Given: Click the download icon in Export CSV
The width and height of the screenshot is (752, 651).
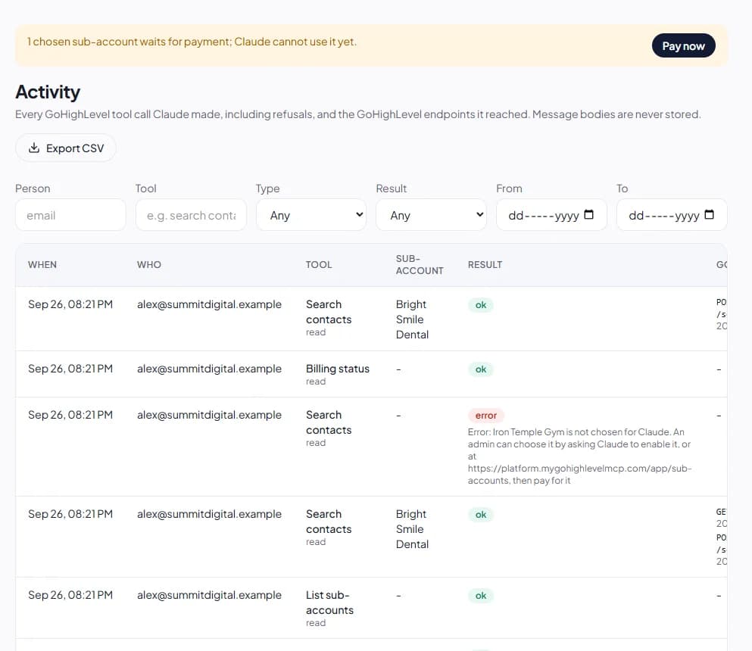Looking at the screenshot, I should coord(34,148).
